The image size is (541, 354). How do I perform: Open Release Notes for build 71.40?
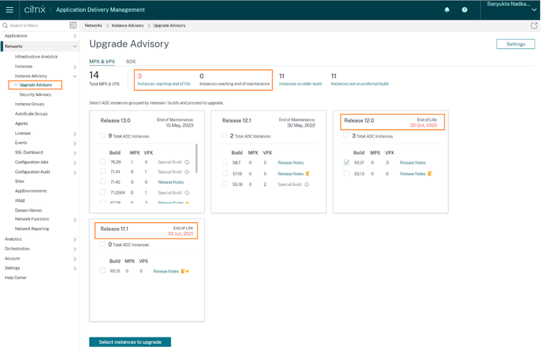pyautogui.click(x=171, y=182)
